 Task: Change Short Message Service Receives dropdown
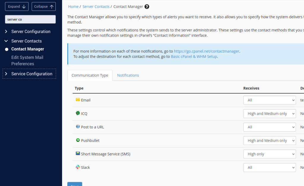point(269,154)
